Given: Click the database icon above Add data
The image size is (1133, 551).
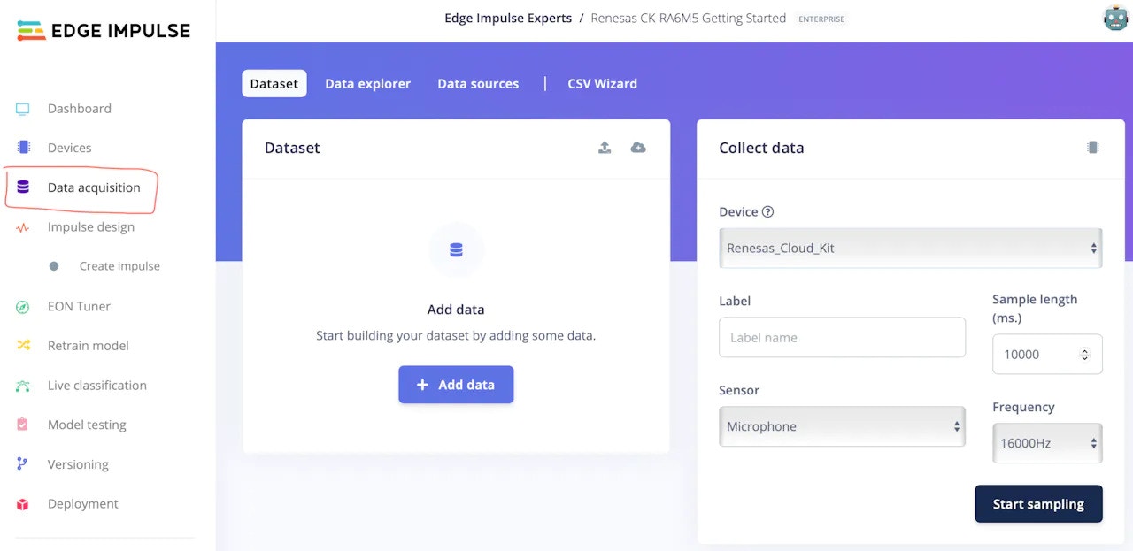Looking at the screenshot, I should pyautogui.click(x=456, y=250).
